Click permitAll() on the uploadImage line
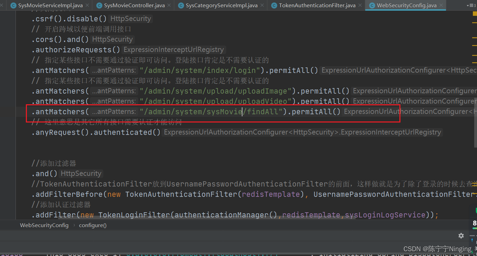The width and height of the screenshot is (477, 256). coord(325,91)
